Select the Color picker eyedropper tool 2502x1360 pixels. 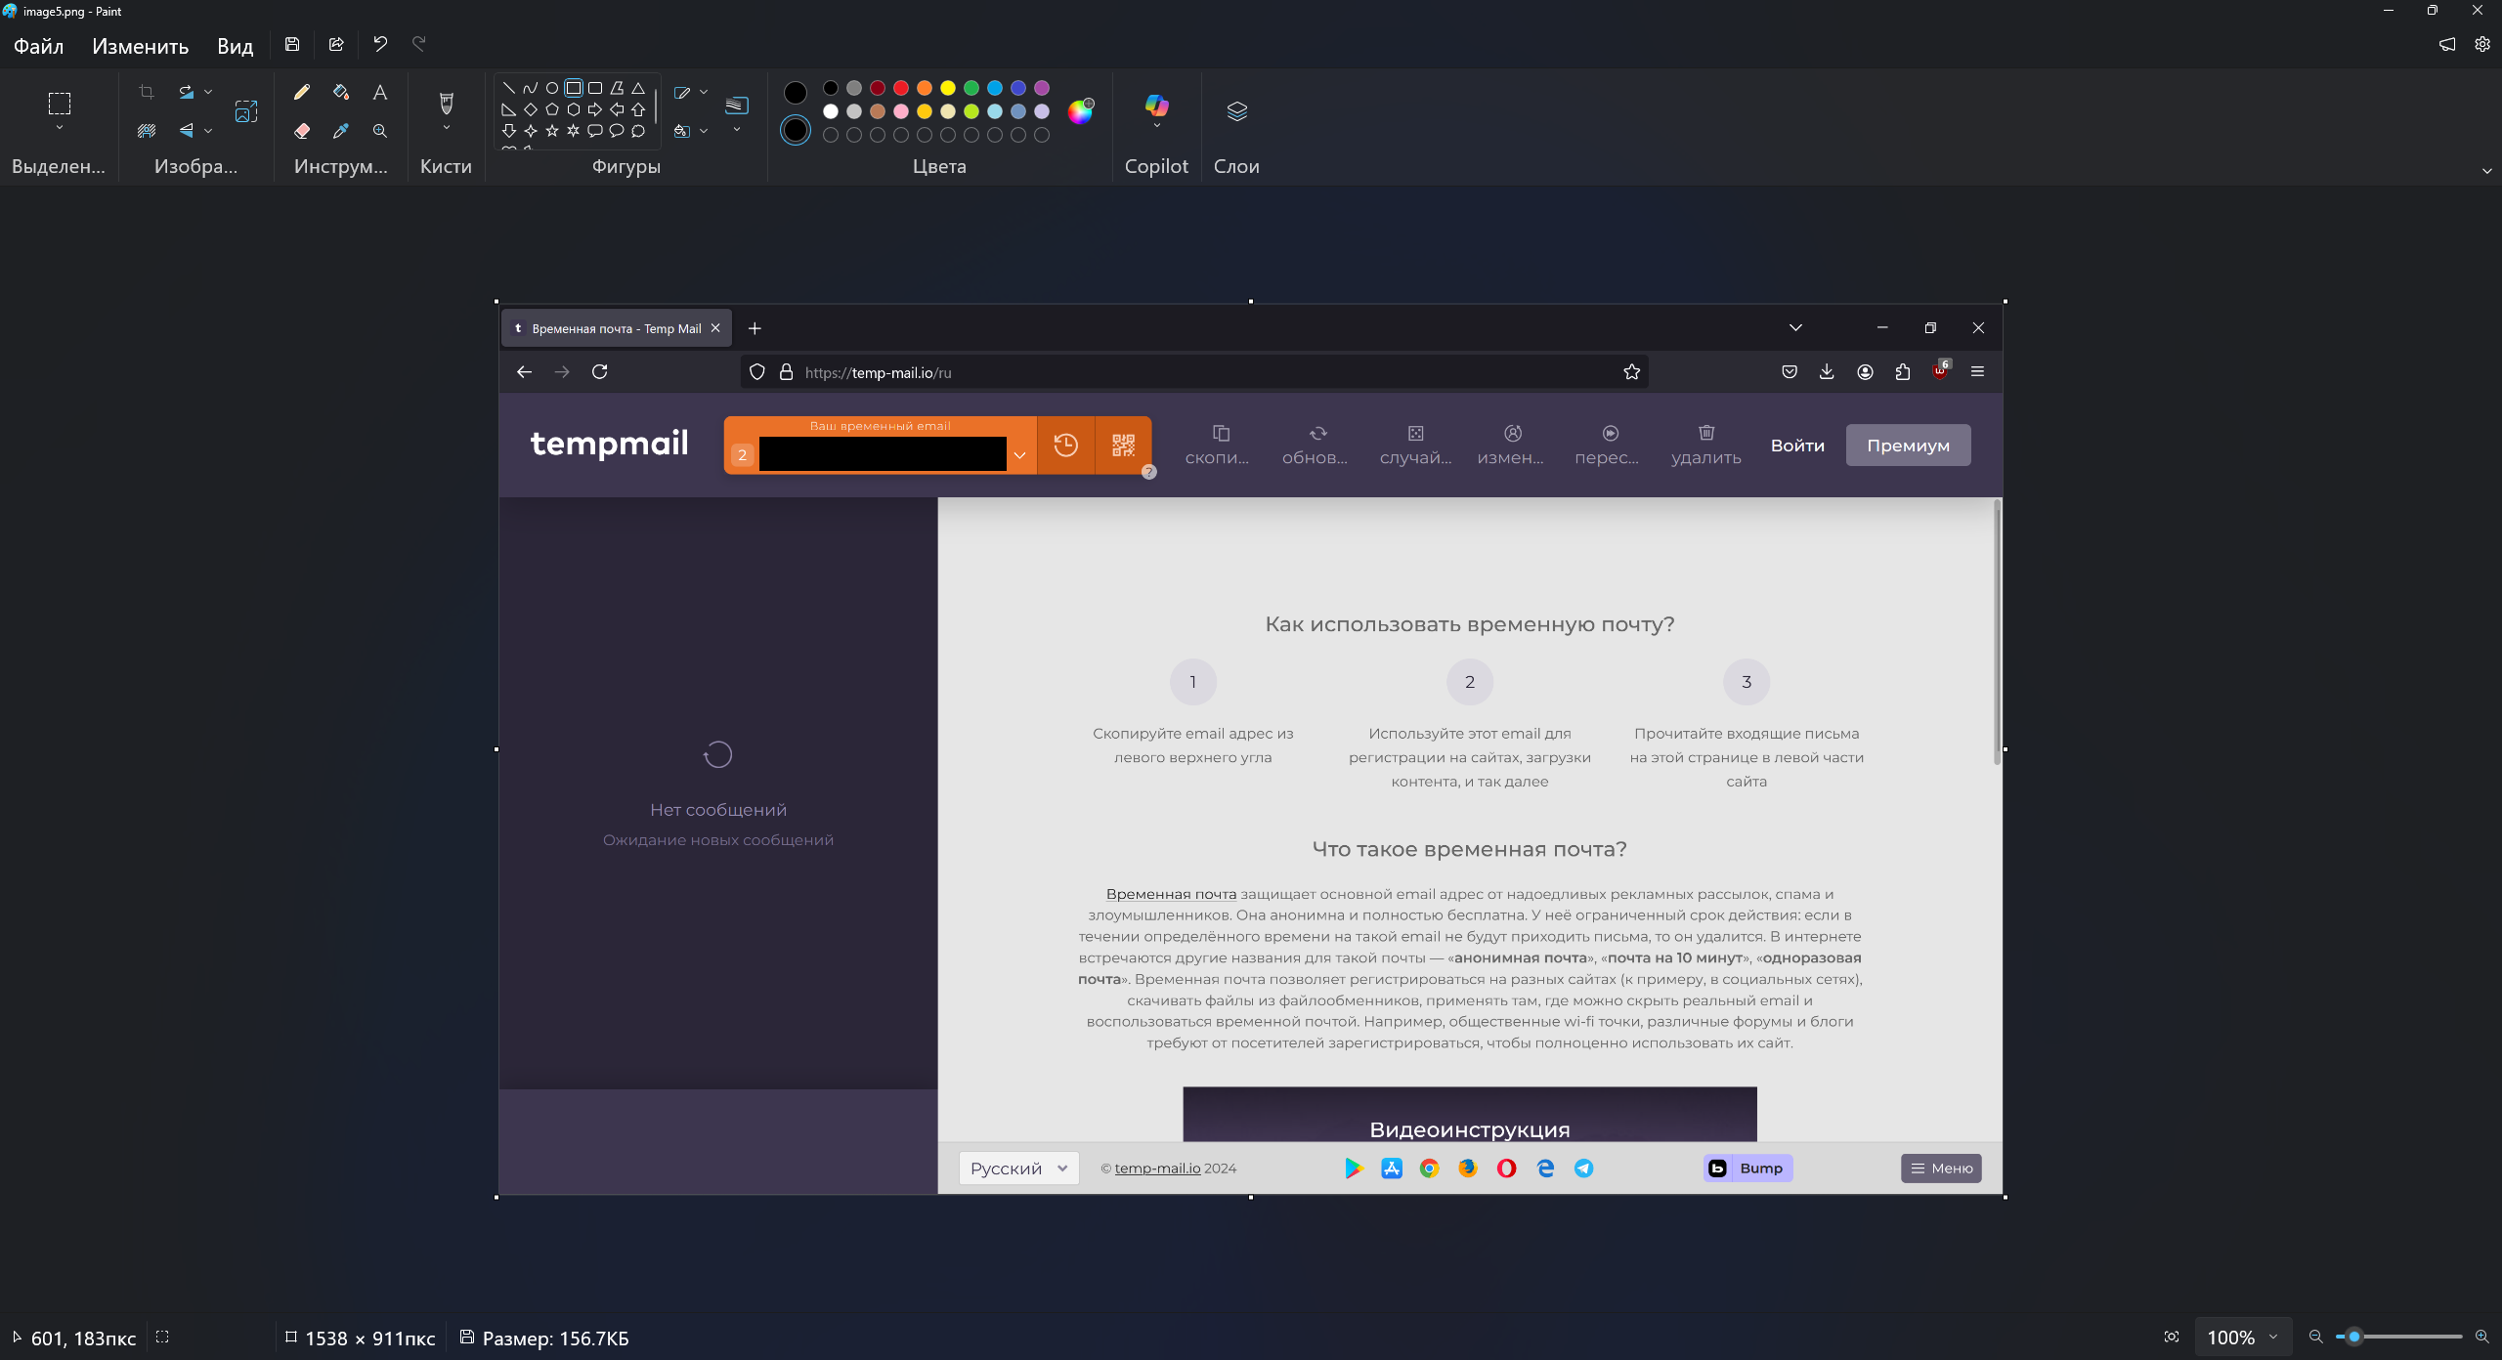[341, 131]
